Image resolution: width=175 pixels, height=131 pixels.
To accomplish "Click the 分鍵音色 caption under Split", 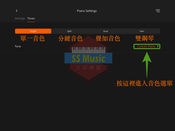I will click(70, 38).
